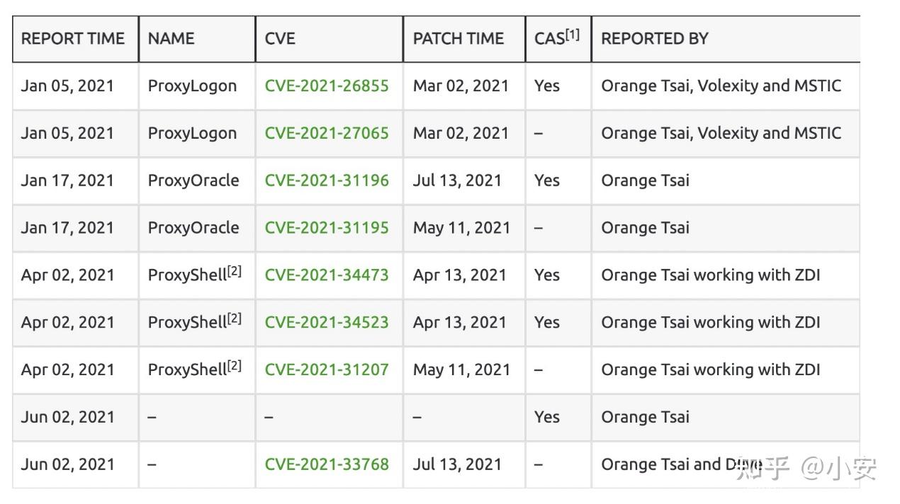Click the CVE-2021-31196 link
The image size is (900, 504).
click(x=326, y=181)
